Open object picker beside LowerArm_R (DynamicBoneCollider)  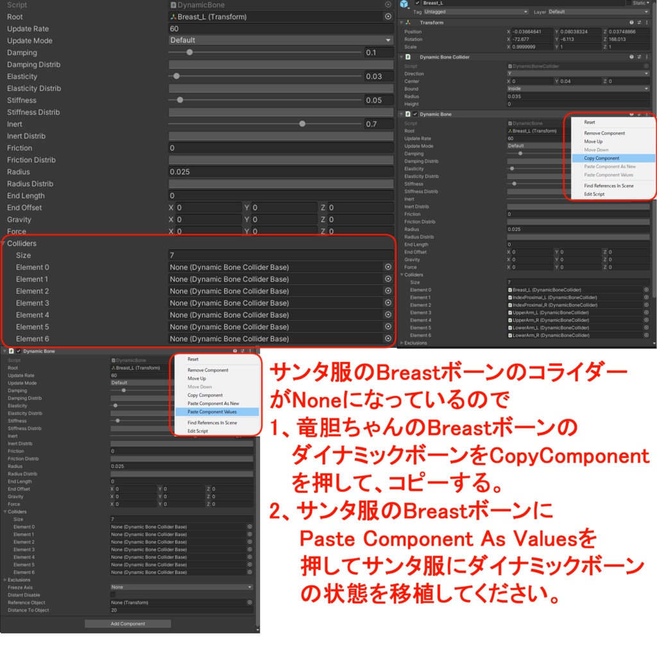(x=646, y=335)
